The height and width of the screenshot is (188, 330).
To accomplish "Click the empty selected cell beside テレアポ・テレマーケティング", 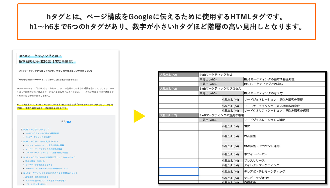I will click(179, 171).
